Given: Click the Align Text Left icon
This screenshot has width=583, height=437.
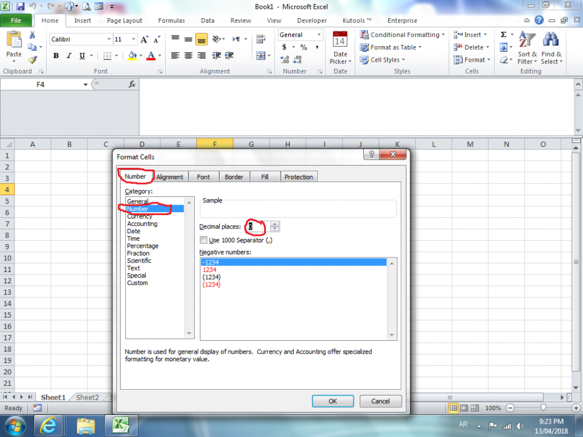Looking at the screenshot, I should [x=175, y=56].
